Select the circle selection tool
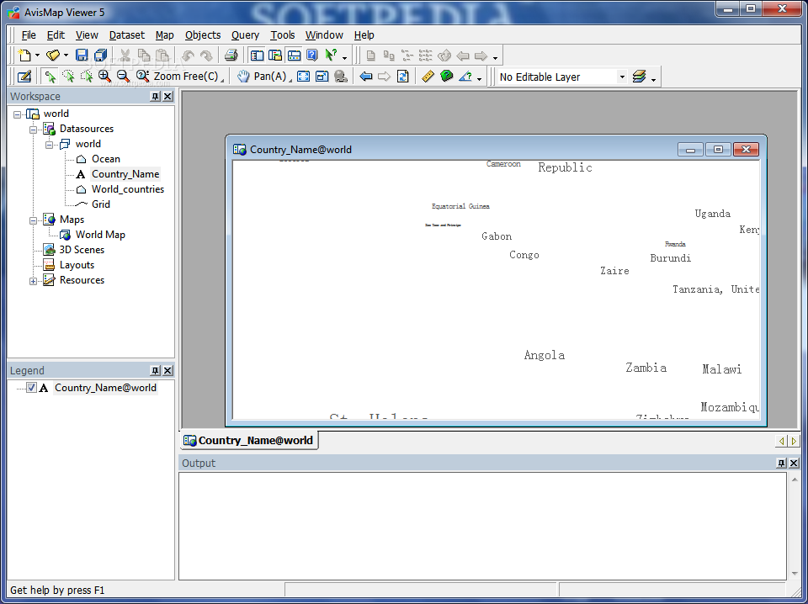808x604 pixels. [x=68, y=77]
